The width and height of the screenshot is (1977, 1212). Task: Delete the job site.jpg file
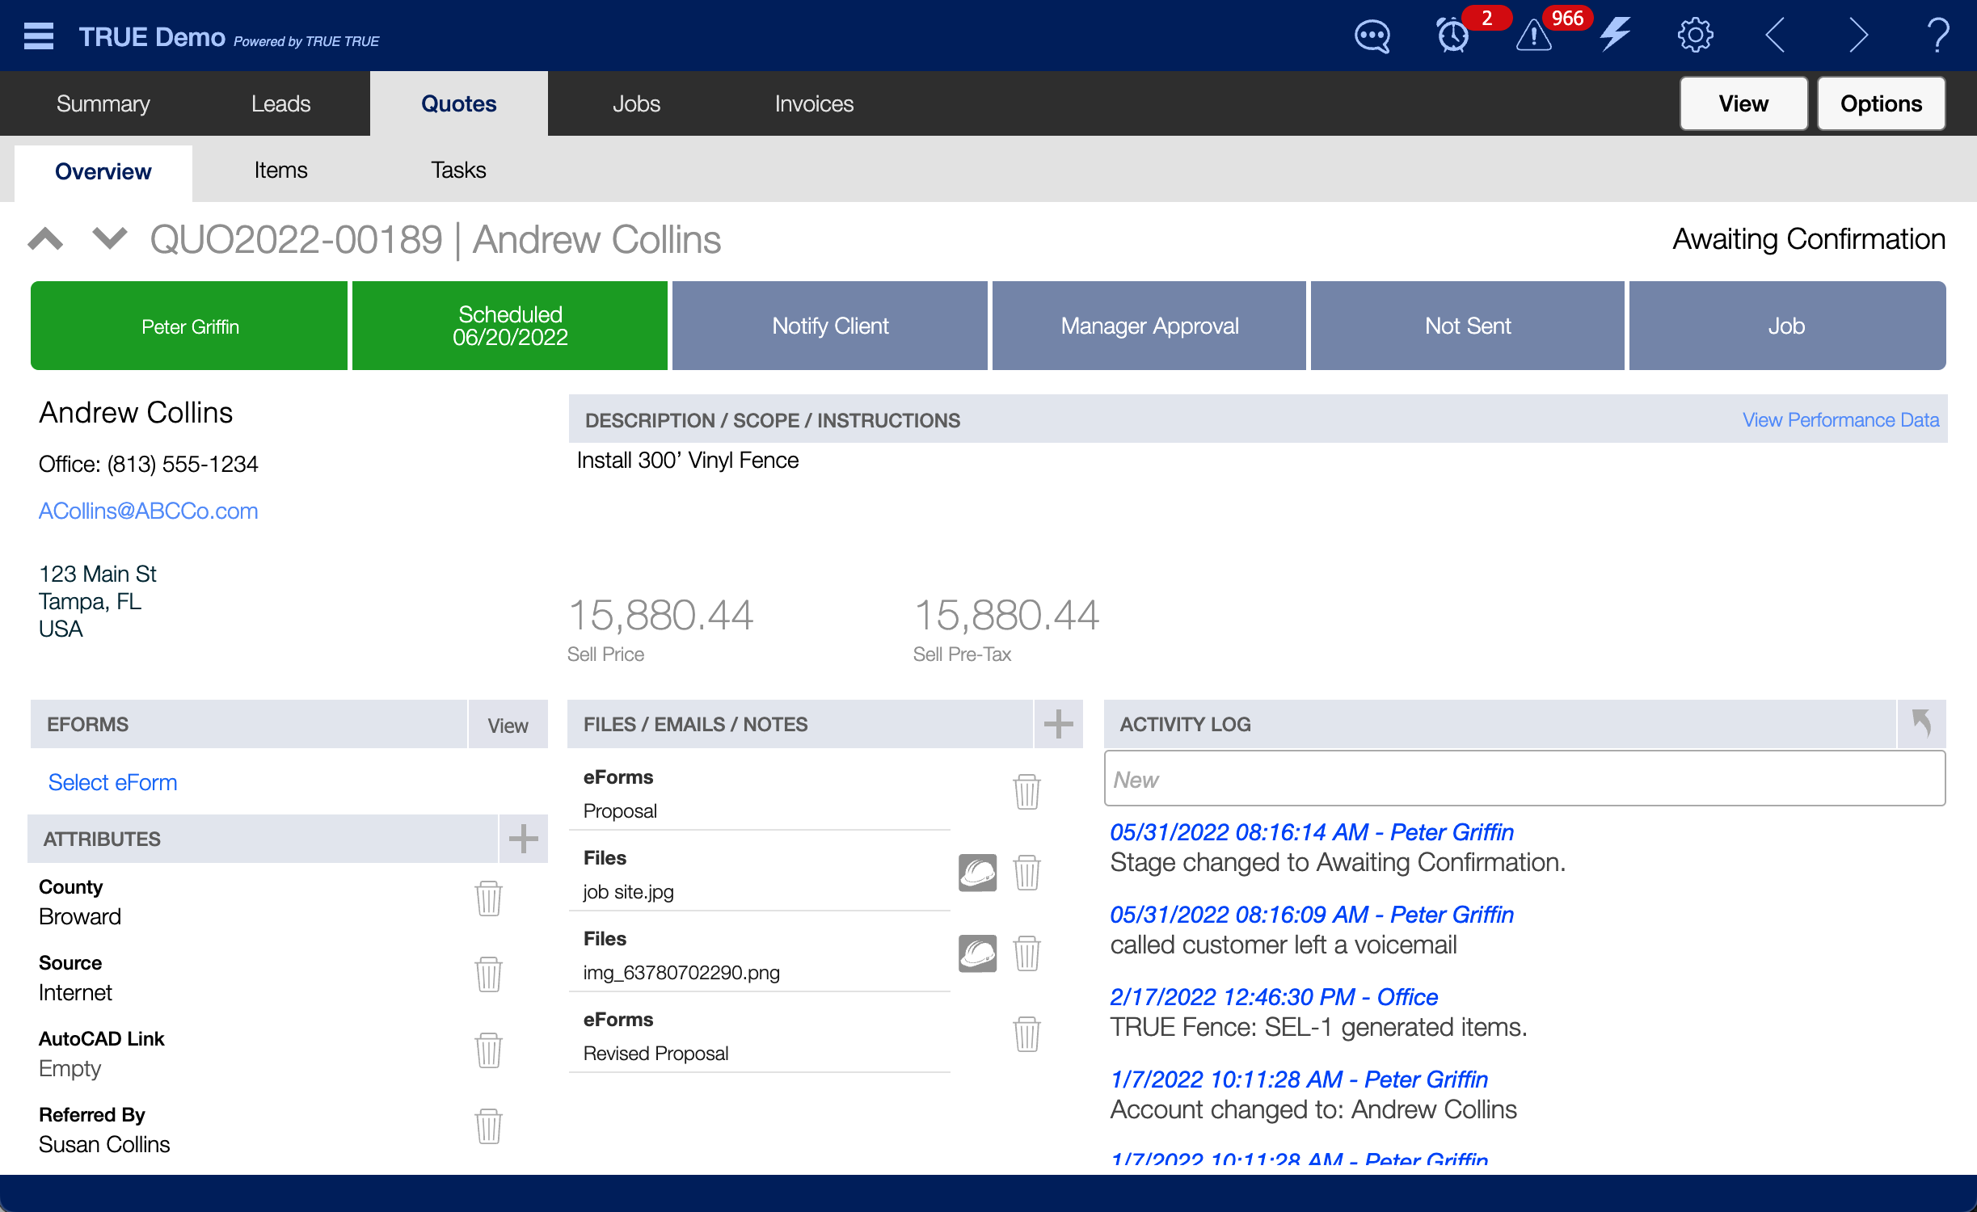1026,873
